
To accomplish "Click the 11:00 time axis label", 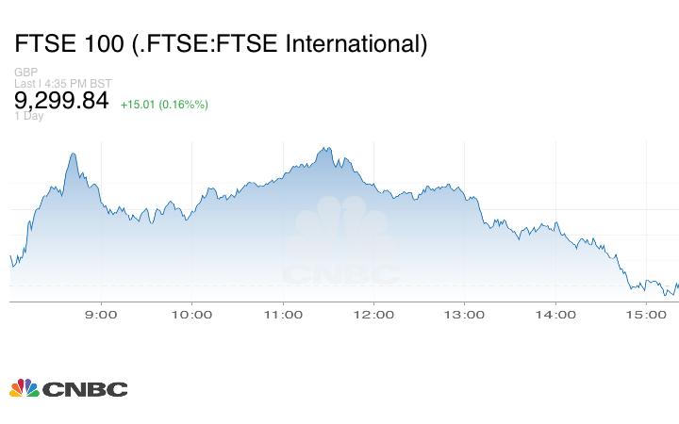I will [x=282, y=314].
